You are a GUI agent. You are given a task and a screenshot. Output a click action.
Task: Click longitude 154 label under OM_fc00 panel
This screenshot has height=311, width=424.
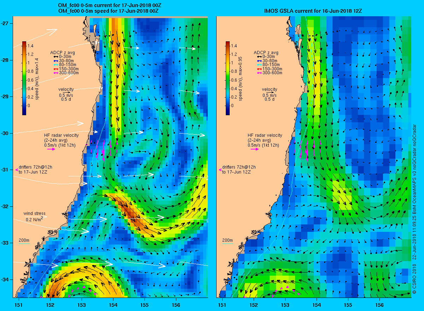coord(113,305)
